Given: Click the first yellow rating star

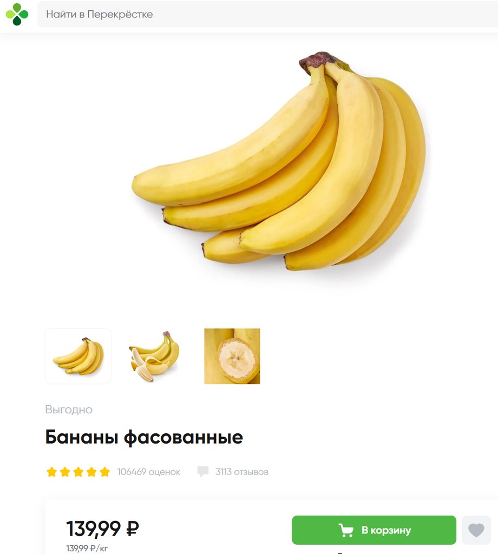Looking at the screenshot, I should pos(51,472).
